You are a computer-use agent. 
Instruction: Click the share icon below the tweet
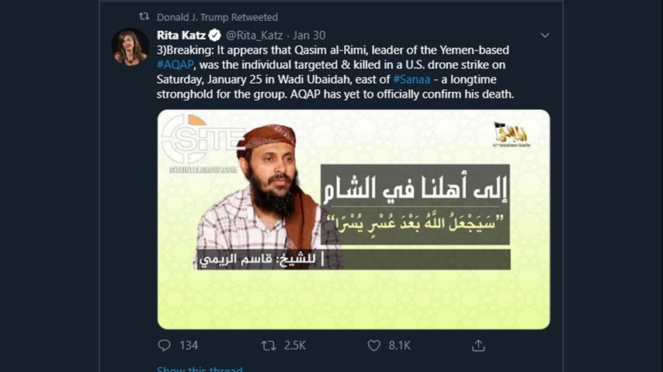click(478, 346)
